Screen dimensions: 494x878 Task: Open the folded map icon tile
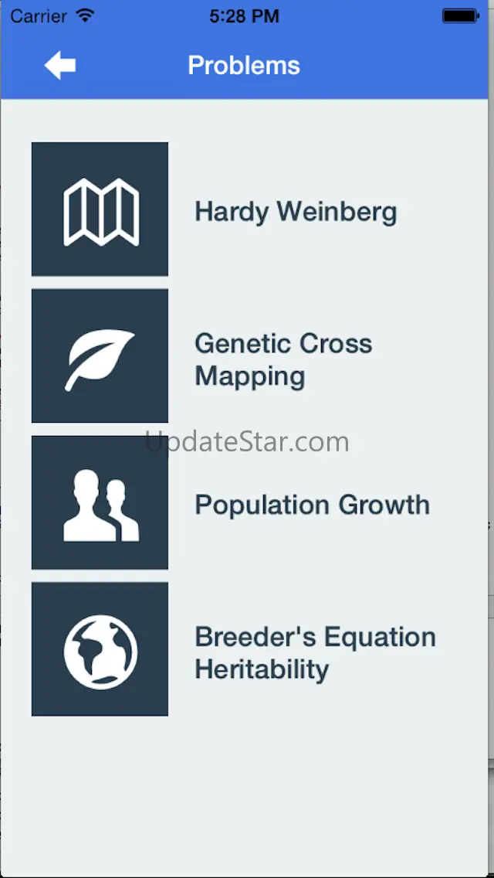click(100, 209)
